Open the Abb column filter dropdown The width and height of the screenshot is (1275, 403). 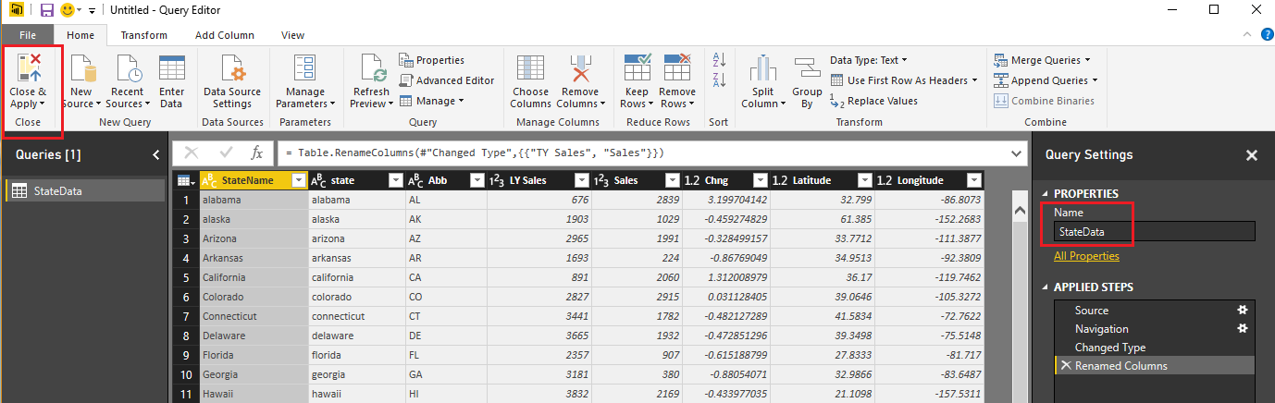tap(477, 180)
